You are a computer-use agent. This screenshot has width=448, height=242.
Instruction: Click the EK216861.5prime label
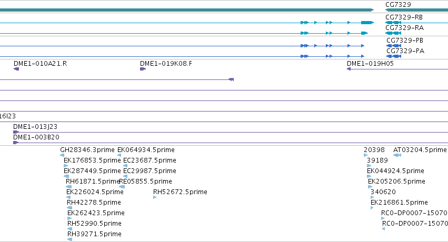pos(399,203)
